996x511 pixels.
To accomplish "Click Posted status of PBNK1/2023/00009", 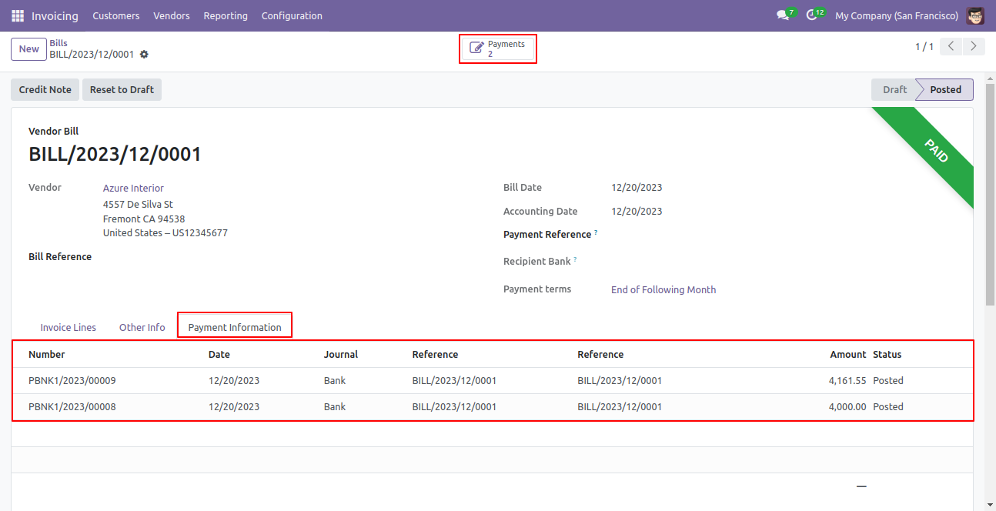I will pyautogui.click(x=888, y=380).
